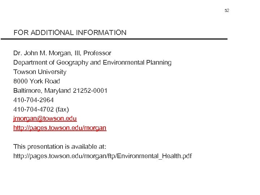260x195 pixels.
Task: Select the Towson University line
Action: click(x=40, y=72)
